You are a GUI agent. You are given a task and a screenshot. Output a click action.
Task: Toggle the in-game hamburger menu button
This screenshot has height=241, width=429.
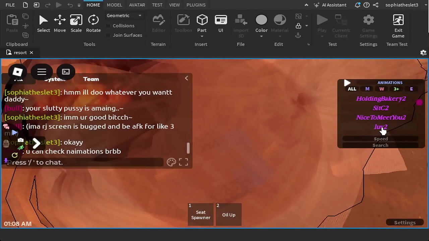[x=42, y=72]
